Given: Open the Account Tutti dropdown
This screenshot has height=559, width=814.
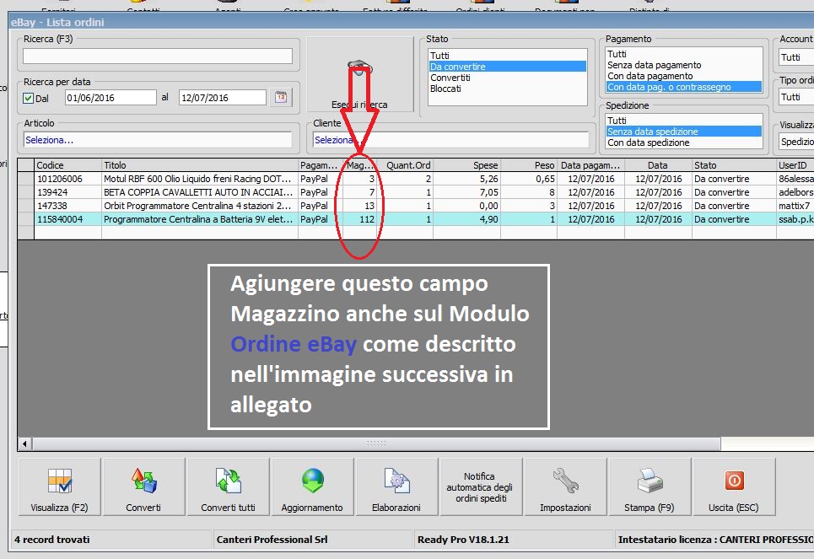Looking at the screenshot, I should click(795, 57).
